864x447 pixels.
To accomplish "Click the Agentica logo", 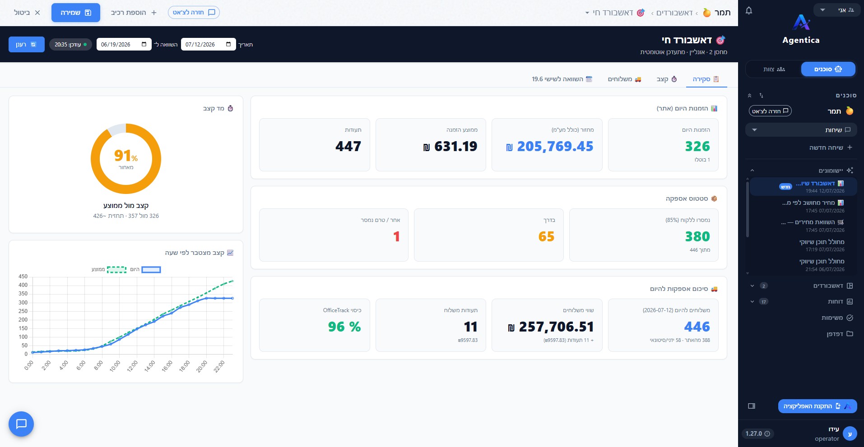I will point(801,30).
